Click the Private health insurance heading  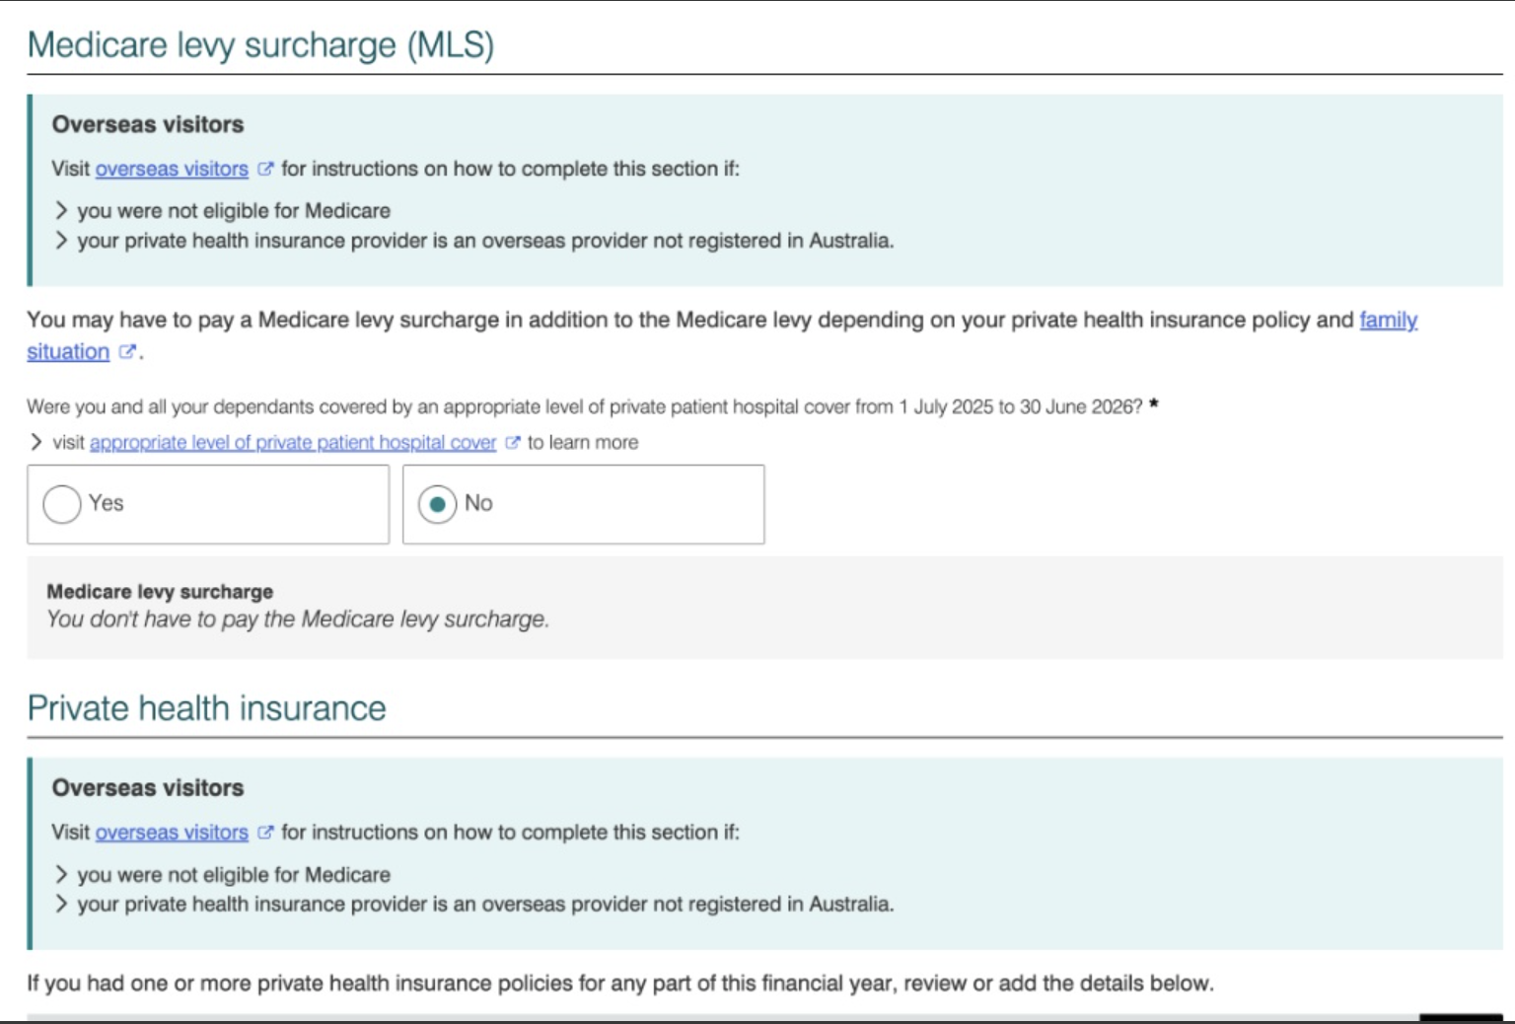(x=206, y=708)
